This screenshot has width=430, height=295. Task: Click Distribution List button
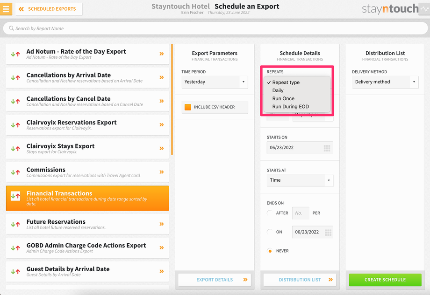click(300, 280)
